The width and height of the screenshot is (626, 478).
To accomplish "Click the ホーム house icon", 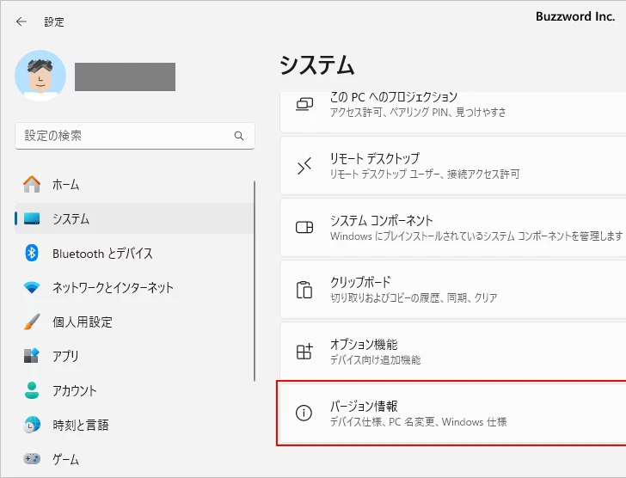I will (32, 184).
